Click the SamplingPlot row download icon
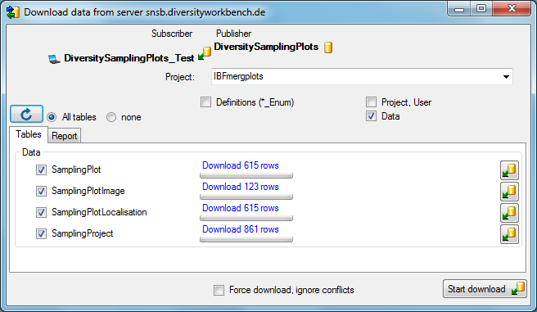The height and width of the screenshot is (312, 537). [509, 170]
